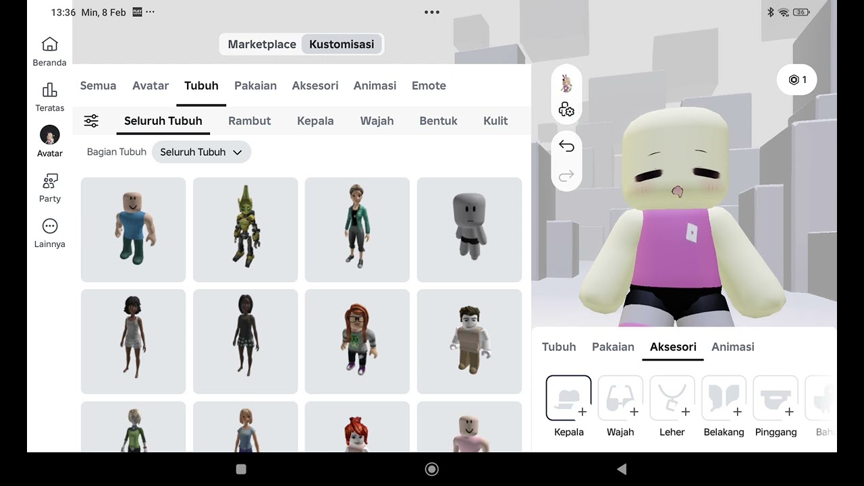The height and width of the screenshot is (486, 864).
Task: Open the Semua category tab
Action: point(98,86)
